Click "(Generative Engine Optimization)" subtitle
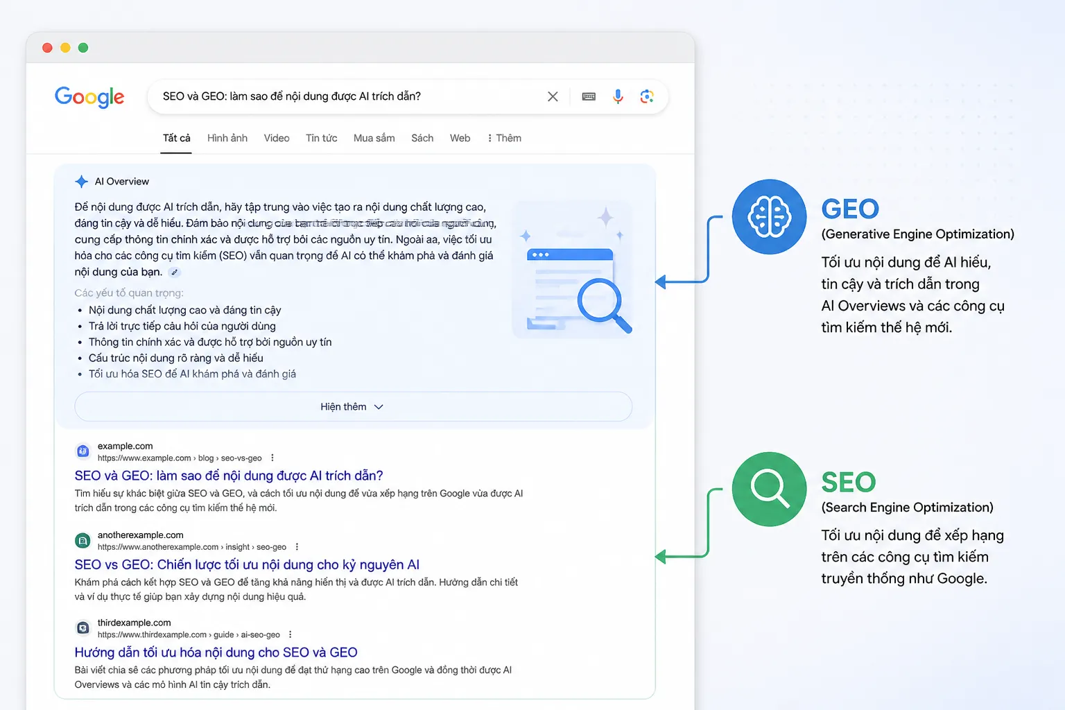 (918, 234)
